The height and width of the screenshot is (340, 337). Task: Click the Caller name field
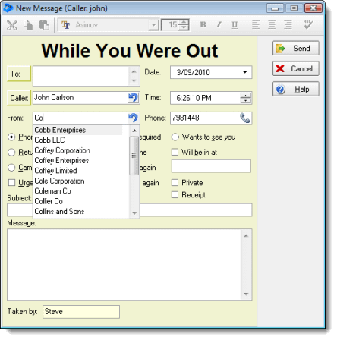click(81, 98)
